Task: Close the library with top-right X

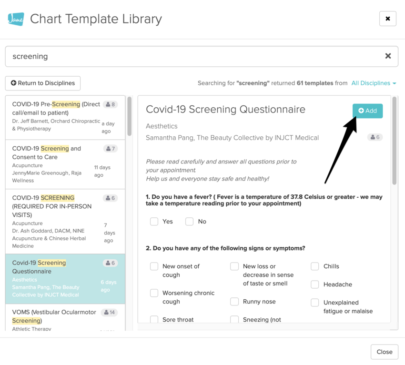Action: coord(387,19)
